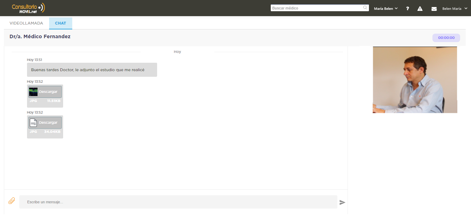
Task: Click the Dr/a. Médico Fernandez heading
Action: pyautogui.click(x=40, y=36)
